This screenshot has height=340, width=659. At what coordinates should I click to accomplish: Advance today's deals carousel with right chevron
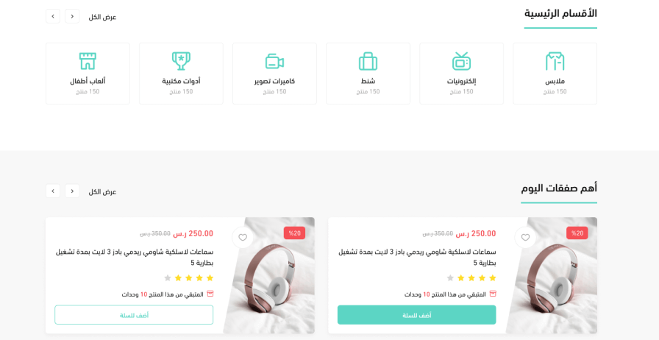53,191
